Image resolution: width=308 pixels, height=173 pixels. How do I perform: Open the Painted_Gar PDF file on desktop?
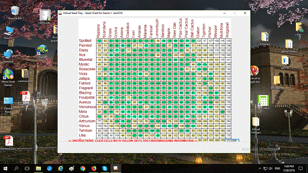(8, 143)
